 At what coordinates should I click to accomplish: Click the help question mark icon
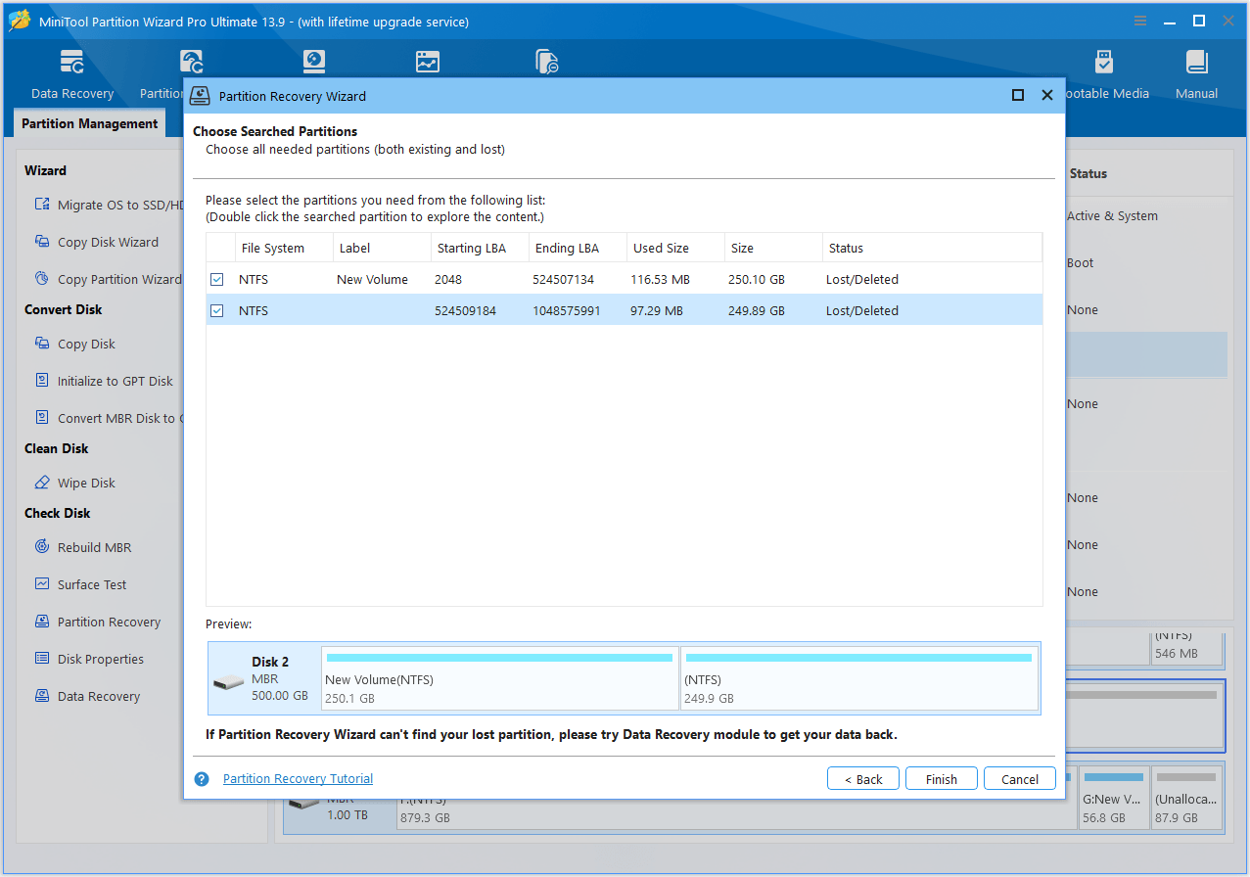pos(202,779)
